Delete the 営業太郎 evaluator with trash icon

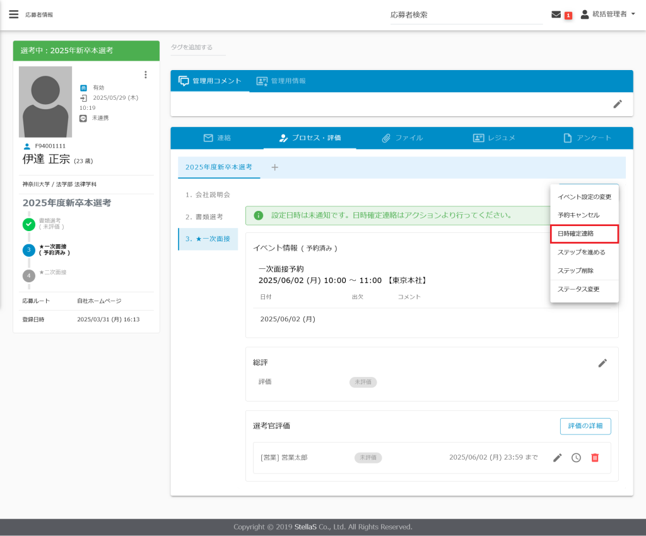(595, 458)
